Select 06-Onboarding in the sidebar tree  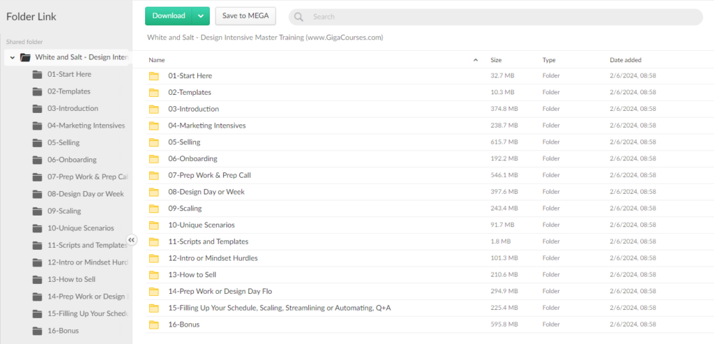coord(72,160)
